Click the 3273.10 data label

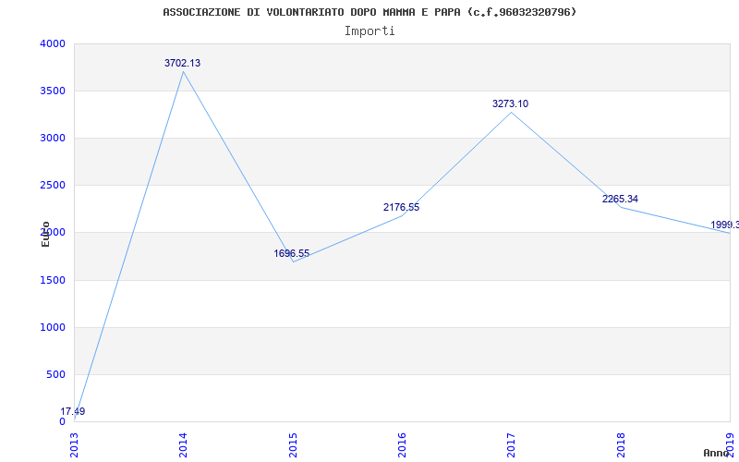click(x=511, y=104)
